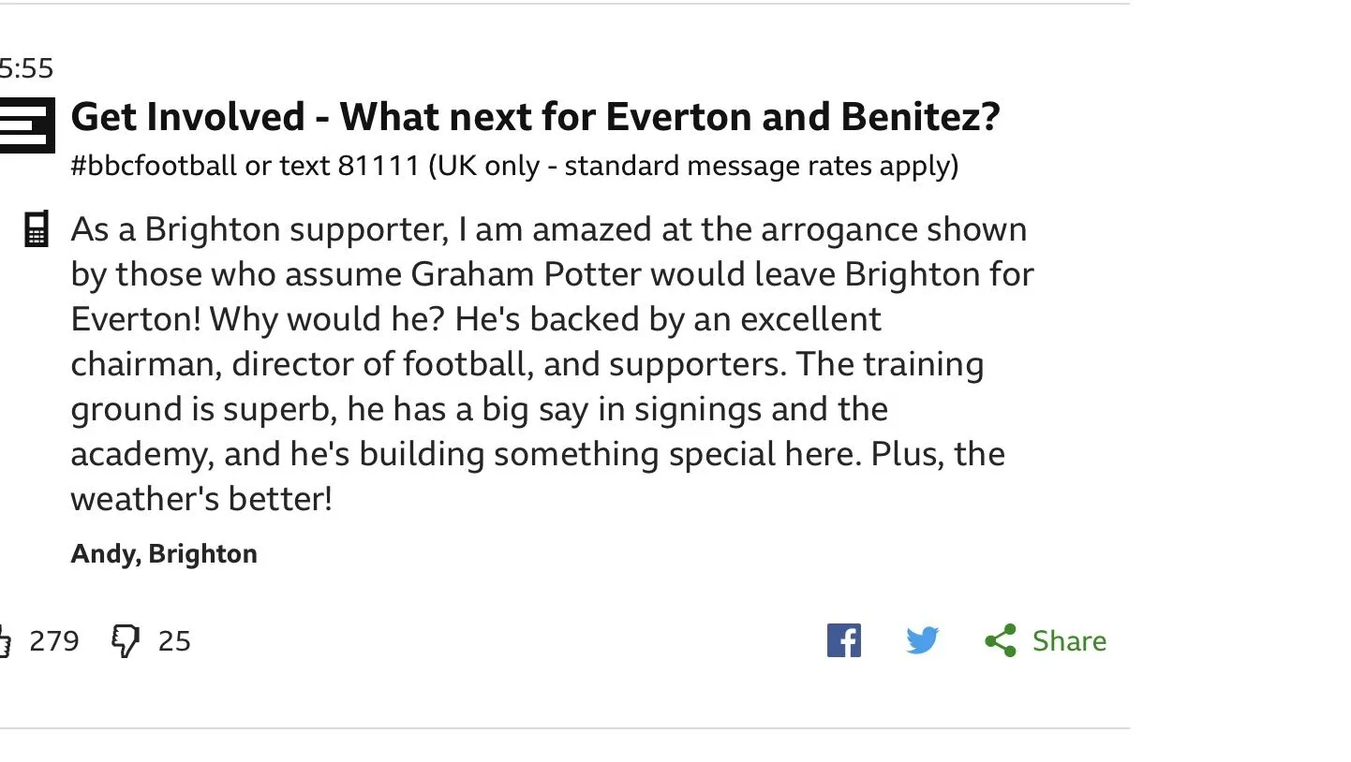
Task: Click the #bbcfootball hashtag
Action: tap(154, 166)
